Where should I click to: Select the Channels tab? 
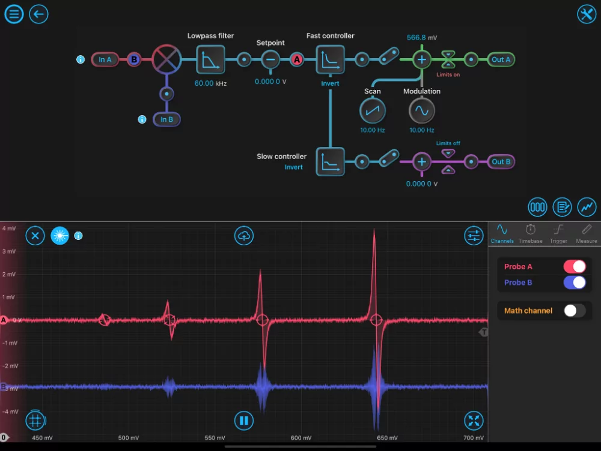pos(502,234)
